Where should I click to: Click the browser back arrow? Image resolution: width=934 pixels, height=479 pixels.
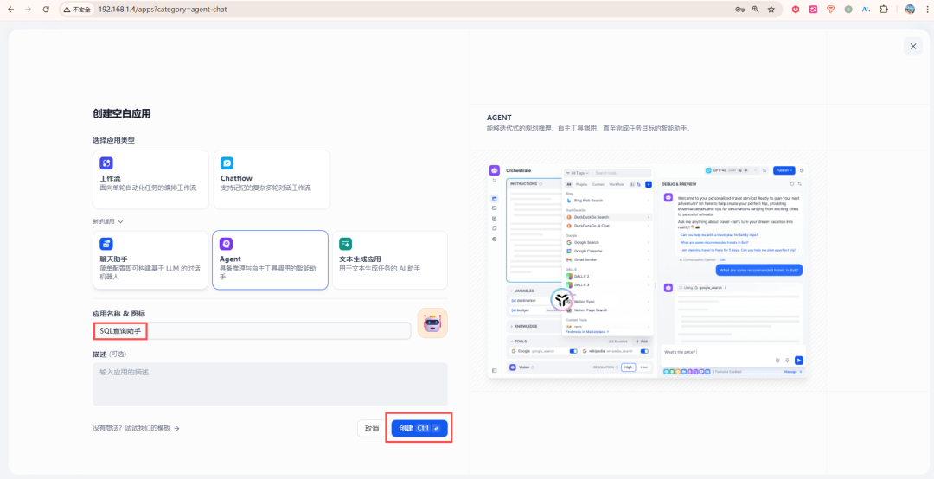(10, 10)
